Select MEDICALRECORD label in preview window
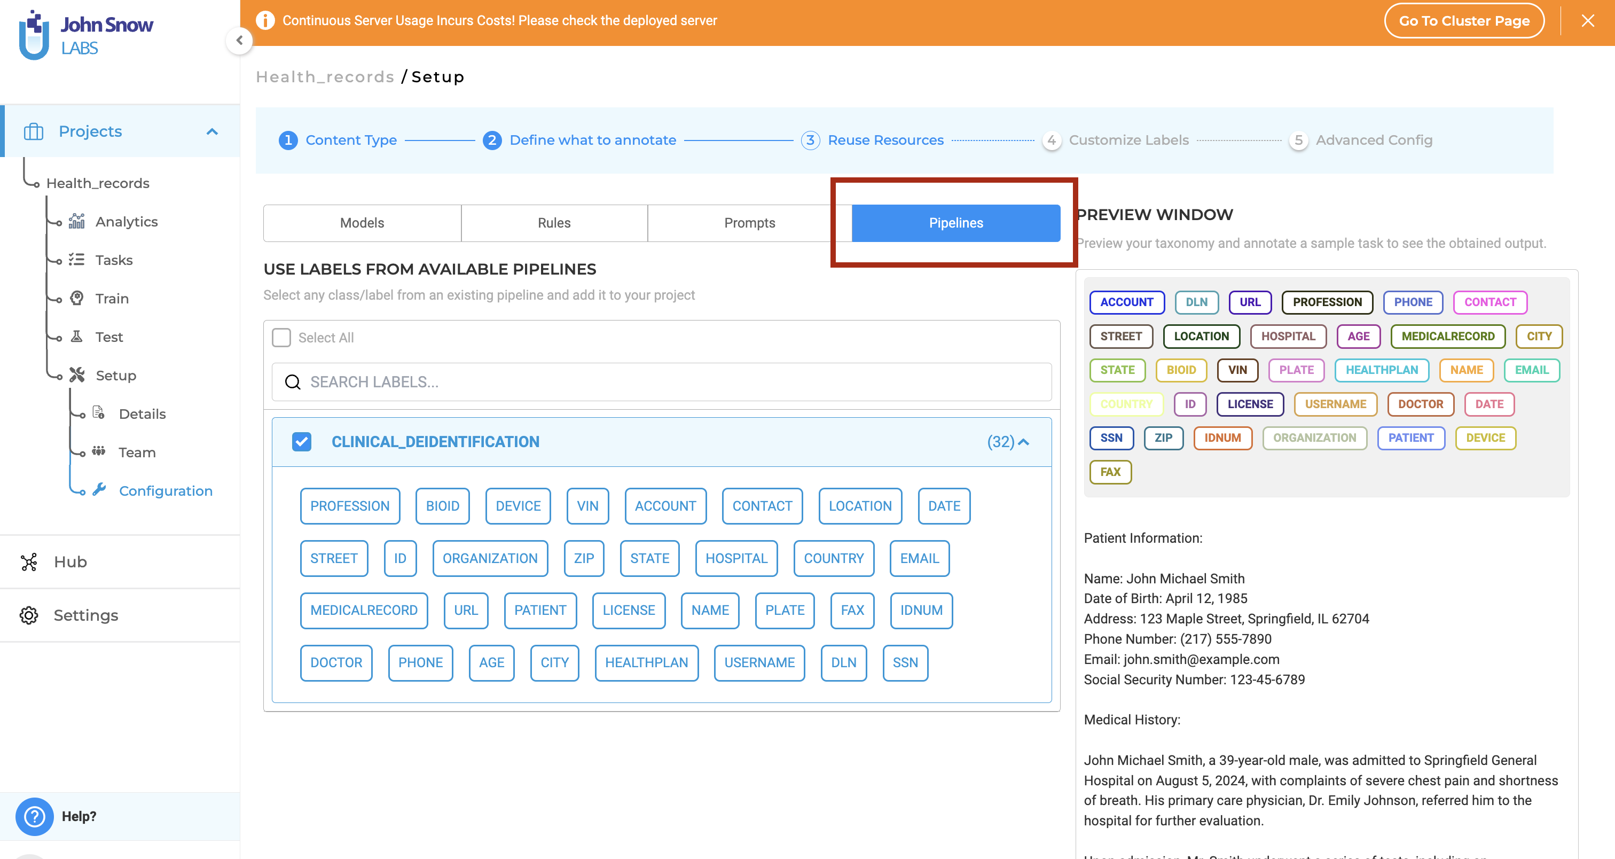This screenshot has width=1615, height=859. [1448, 336]
